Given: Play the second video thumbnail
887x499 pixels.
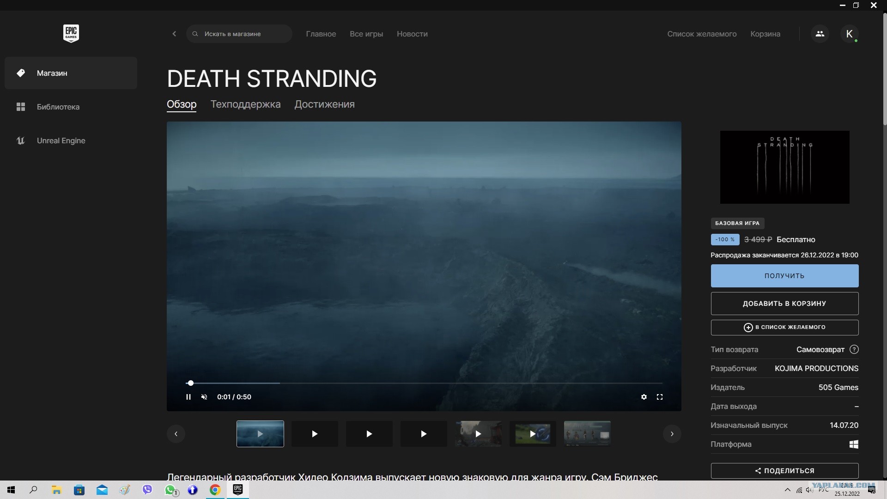Looking at the screenshot, I should 315,434.
